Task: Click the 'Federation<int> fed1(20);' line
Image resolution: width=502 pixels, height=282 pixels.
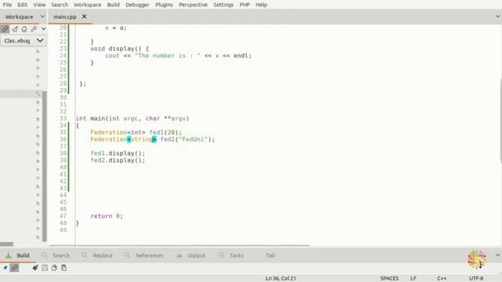Action: 136,132
